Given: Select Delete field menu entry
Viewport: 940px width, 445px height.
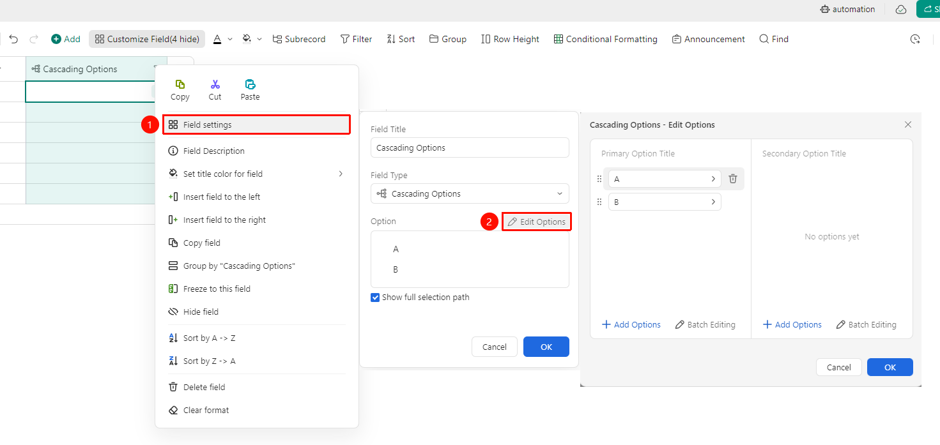Looking at the screenshot, I should click(256, 387).
